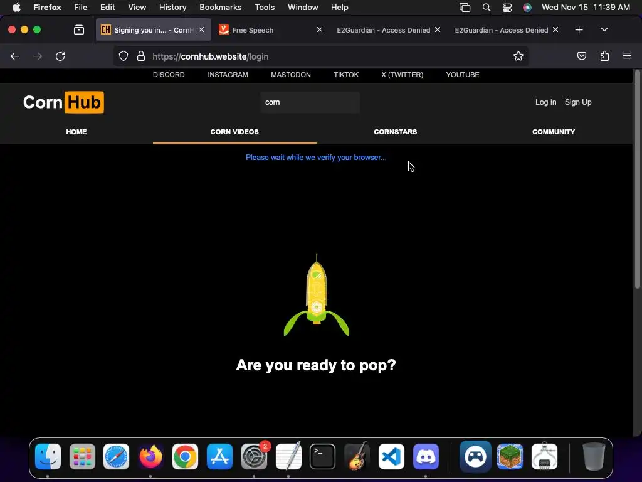Close the Signing you in CornHub tab
The height and width of the screenshot is (482, 642).
point(201,29)
